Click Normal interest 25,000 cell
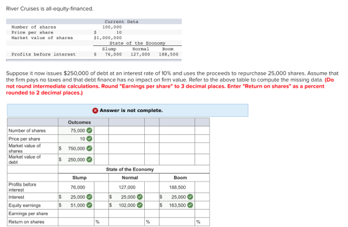 pos(127,197)
